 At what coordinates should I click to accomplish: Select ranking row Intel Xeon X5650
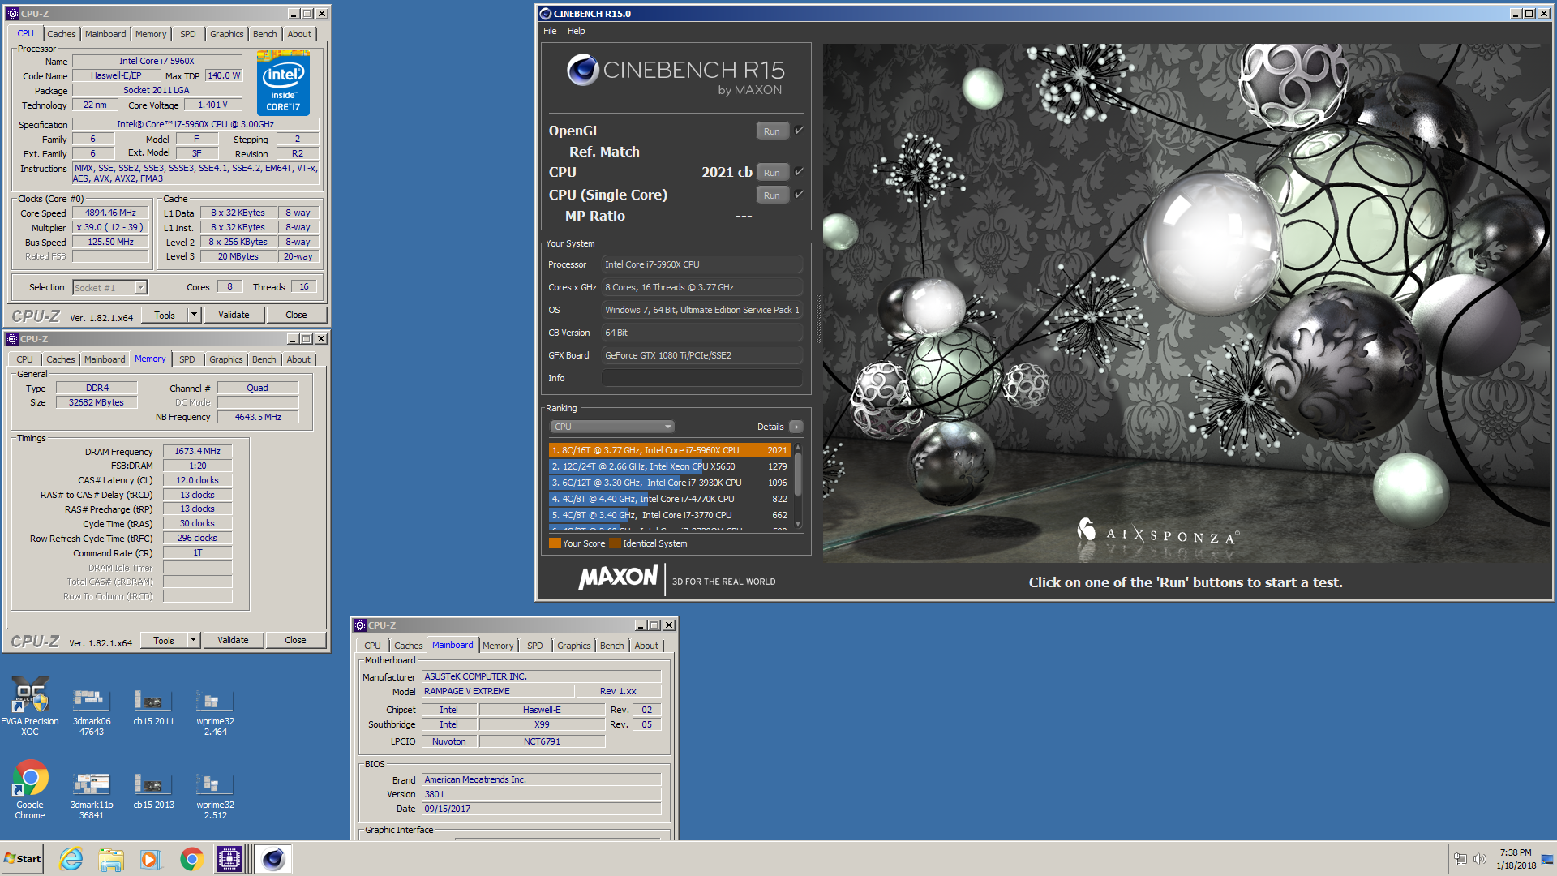[670, 466]
